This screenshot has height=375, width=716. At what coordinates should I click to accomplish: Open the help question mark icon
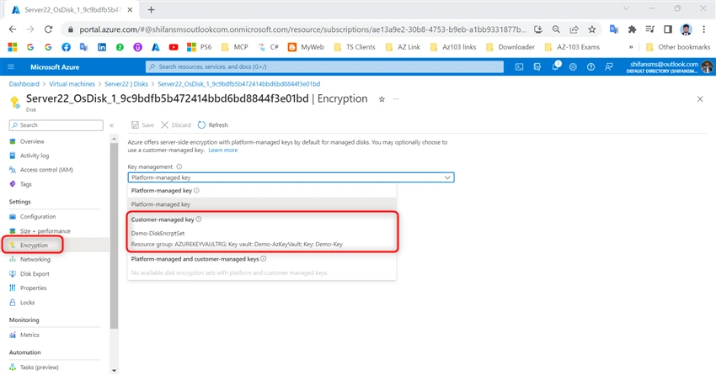click(590, 67)
